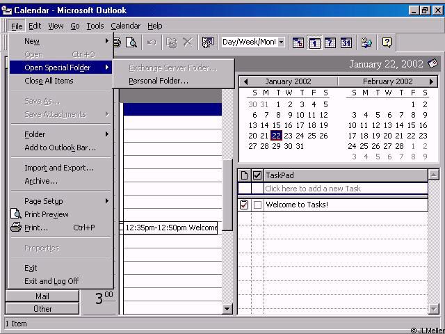
Task: Click the TaskPad icon column header
Action: (244, 175)
